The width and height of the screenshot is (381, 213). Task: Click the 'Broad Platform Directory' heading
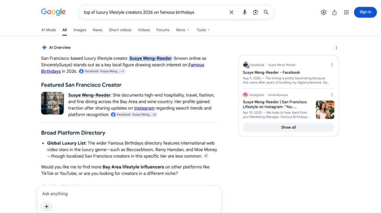coord(73,133)
